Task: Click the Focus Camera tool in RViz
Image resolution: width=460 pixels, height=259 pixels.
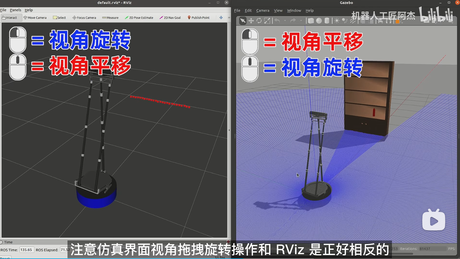Action: [84, 18]
